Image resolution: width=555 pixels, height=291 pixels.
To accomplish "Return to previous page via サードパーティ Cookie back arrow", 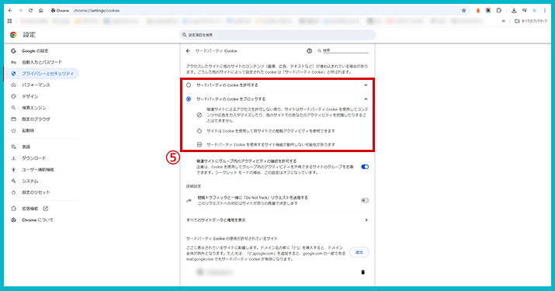I will coord(188,51).
